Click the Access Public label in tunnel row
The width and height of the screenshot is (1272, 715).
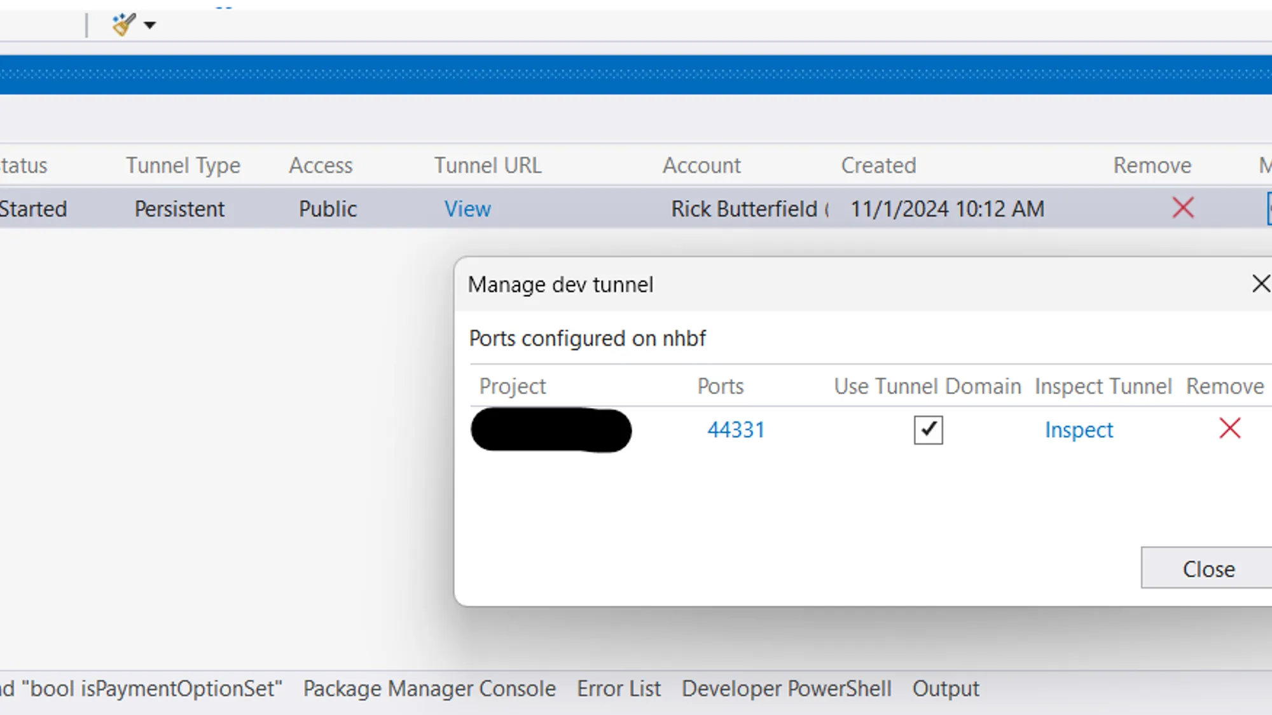click(x=328, y=208)
